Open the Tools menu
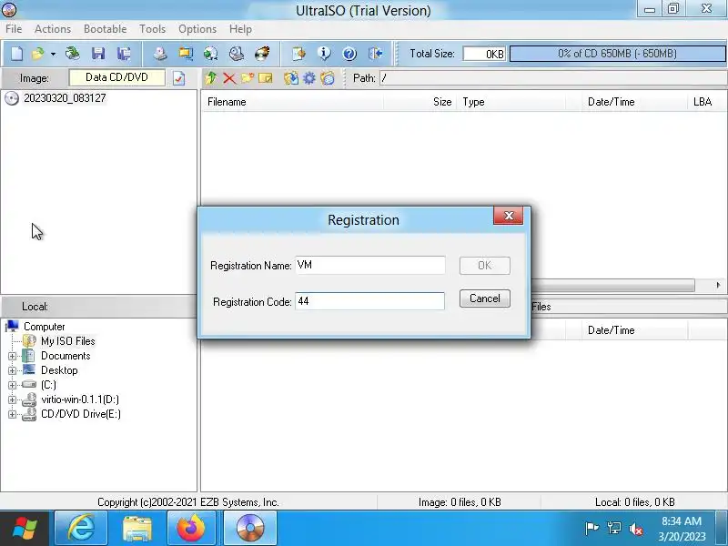The height and width of the screenshot is (546, 728). click(153, 29)
